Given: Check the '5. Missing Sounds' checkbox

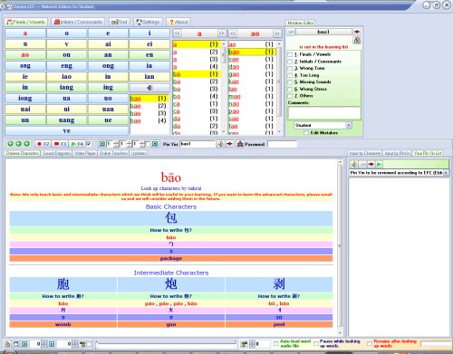Looking at the screenshot, I should (x=290, y=82).
